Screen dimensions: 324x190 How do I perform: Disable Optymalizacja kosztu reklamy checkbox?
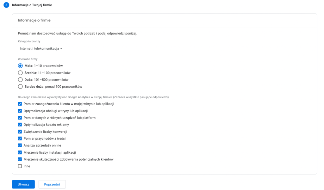point(20,125)
